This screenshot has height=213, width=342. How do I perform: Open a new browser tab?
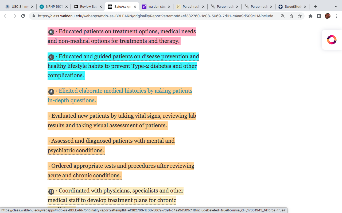315,7
